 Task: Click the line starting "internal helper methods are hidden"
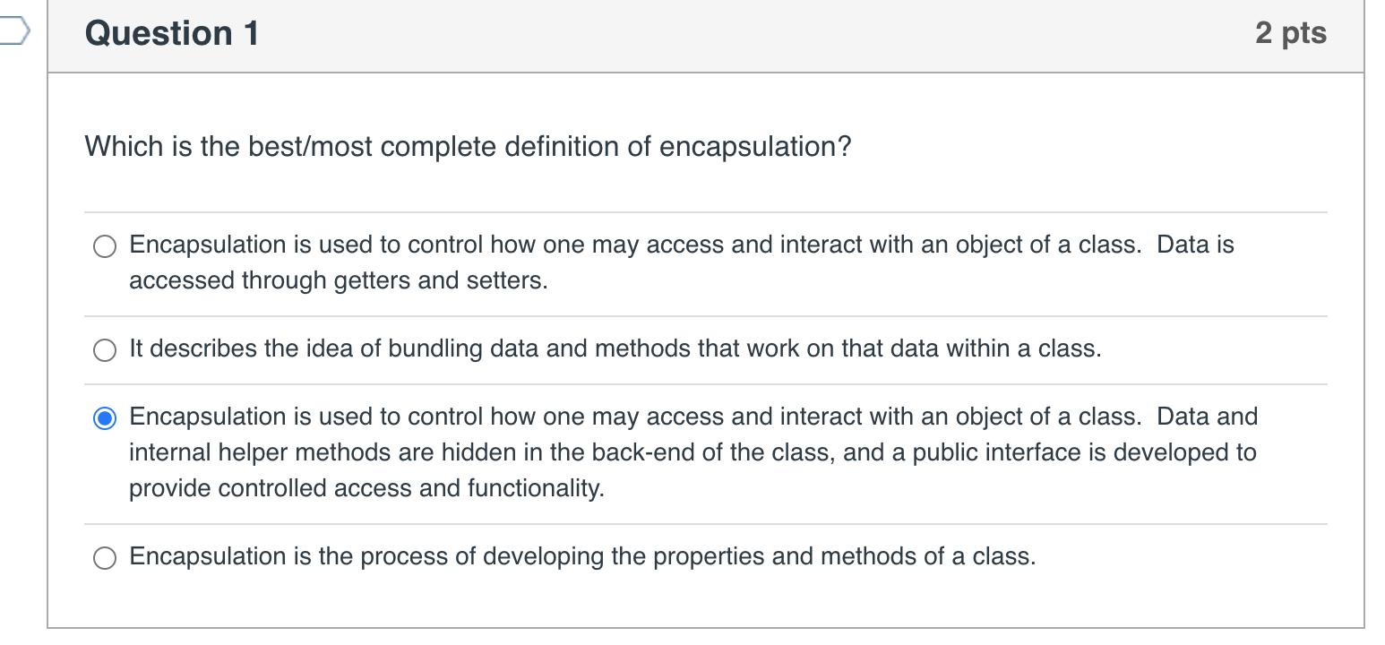coord(692,452)
